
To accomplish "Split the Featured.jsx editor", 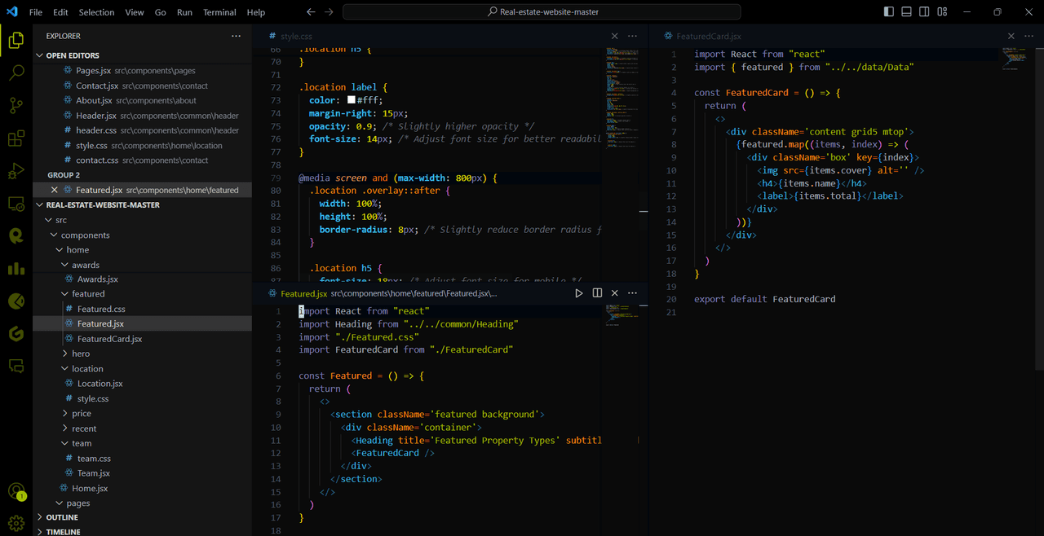I will click(x=597, y=293).
